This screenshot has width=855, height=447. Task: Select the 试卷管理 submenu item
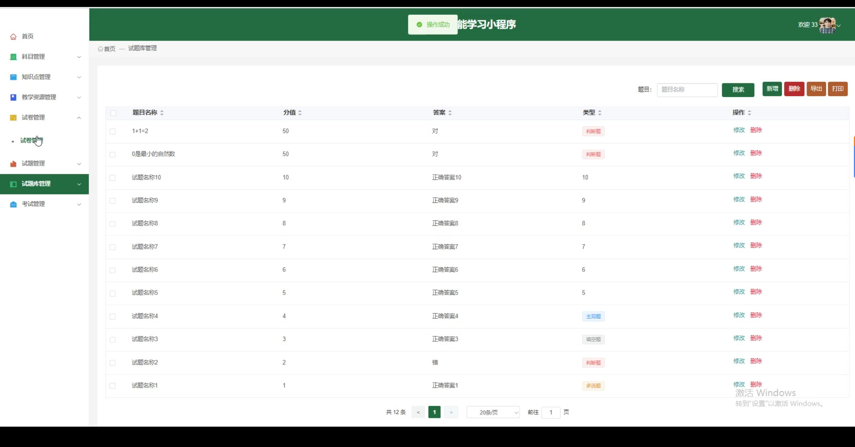tap(31, 140)
